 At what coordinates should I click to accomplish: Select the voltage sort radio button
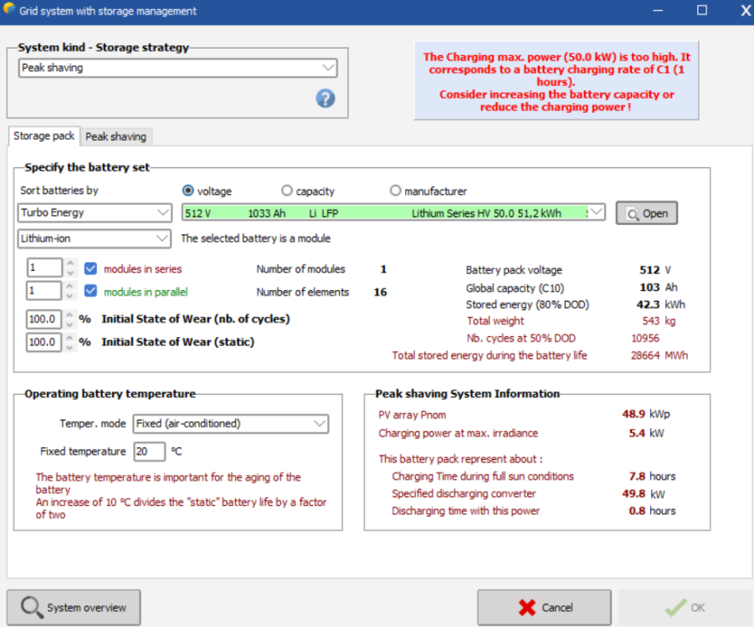coord(188,191)
